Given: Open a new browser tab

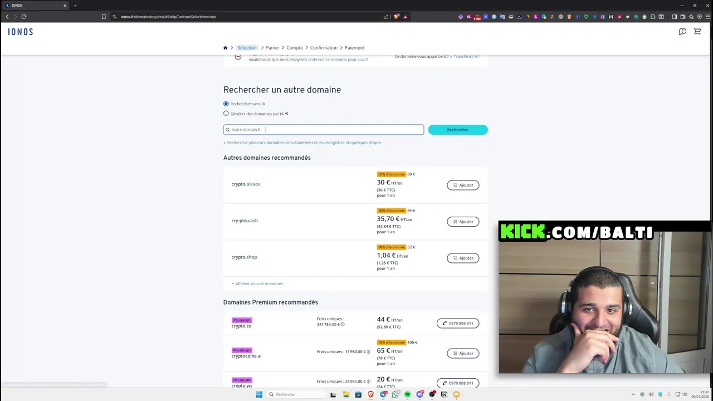Looking at the screenshot, I should pos(75,6).
